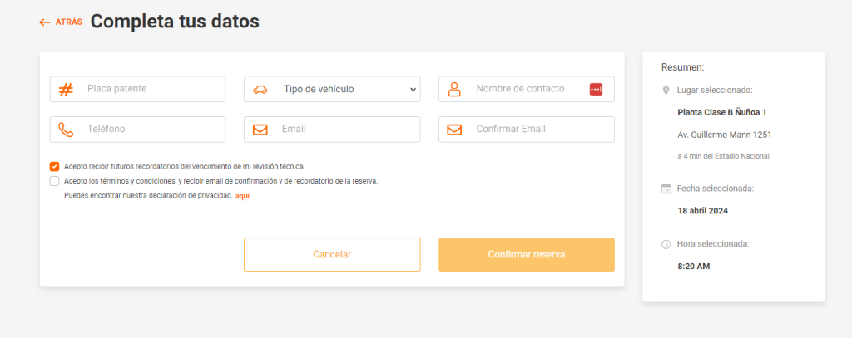Screen dimensions: 852x338
Task: Click the envelope icon in Confirmar Email field
Action: tap(454, 130)
